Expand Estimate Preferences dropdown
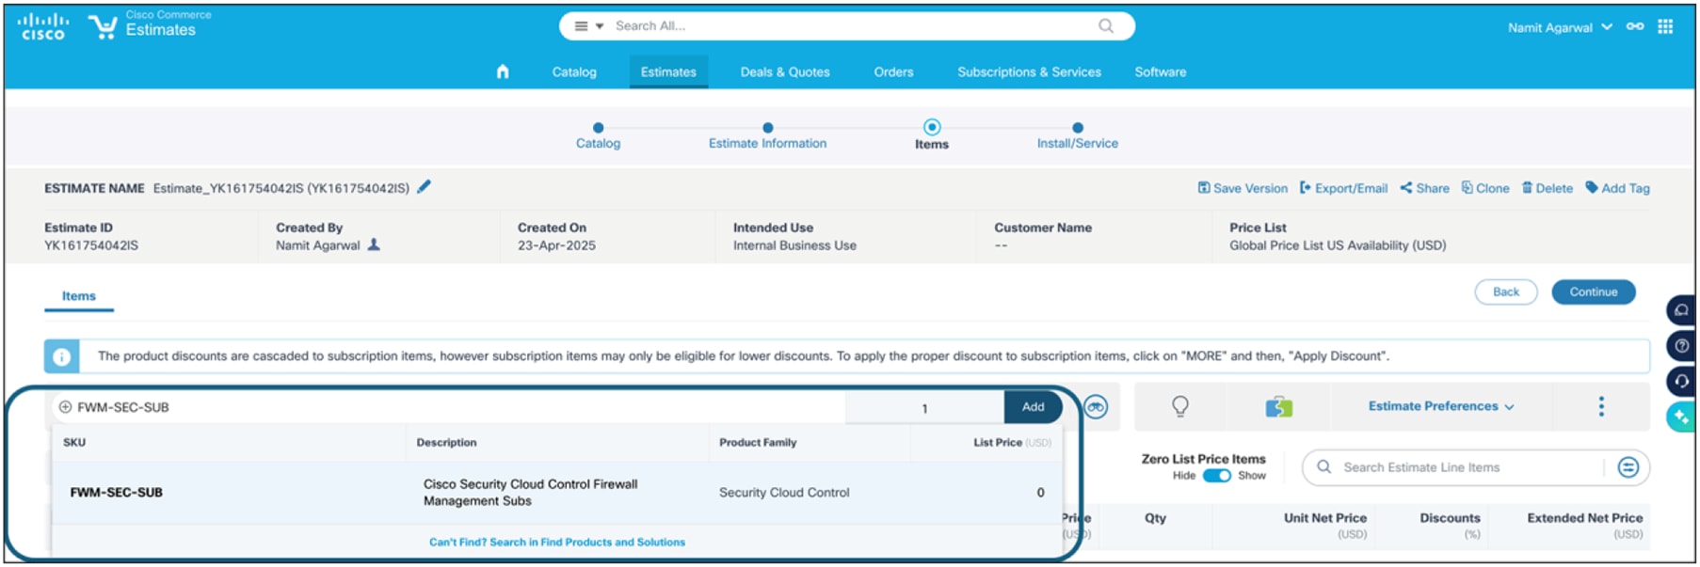The height and width of the screenshot is (567, 1700). pos(1440,406)
